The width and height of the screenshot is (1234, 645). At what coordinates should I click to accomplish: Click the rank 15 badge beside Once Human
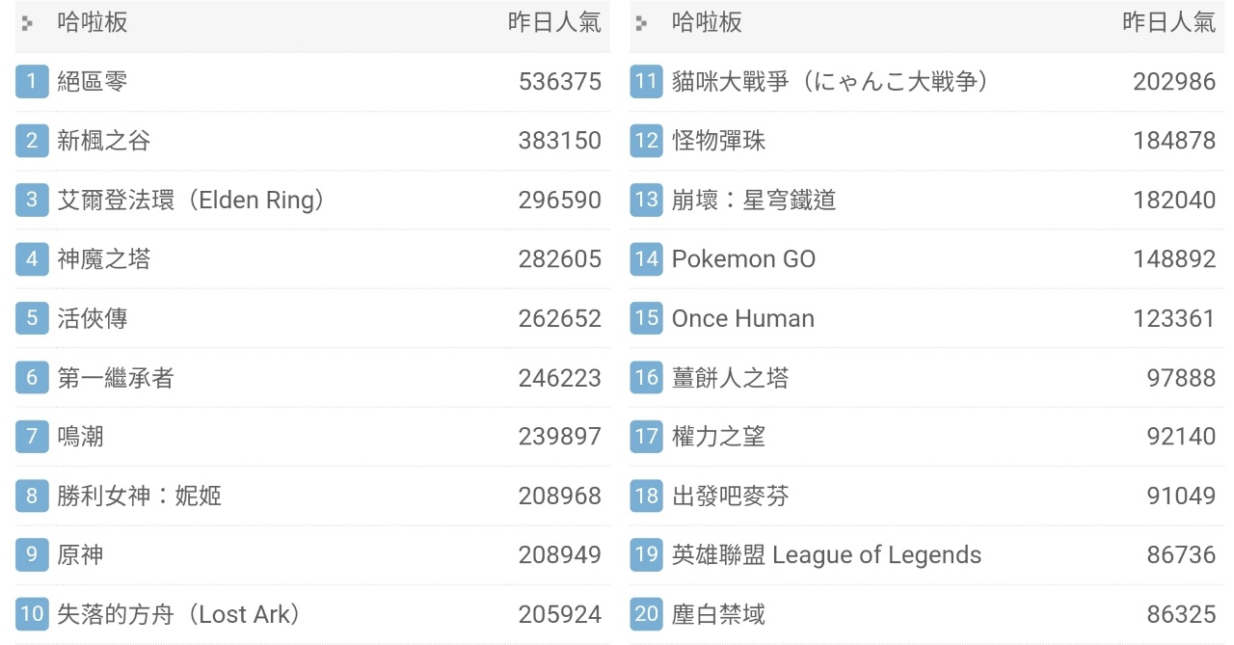coord(646,318)
